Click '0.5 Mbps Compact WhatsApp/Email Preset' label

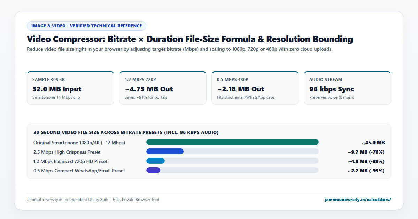pos(79,171)
